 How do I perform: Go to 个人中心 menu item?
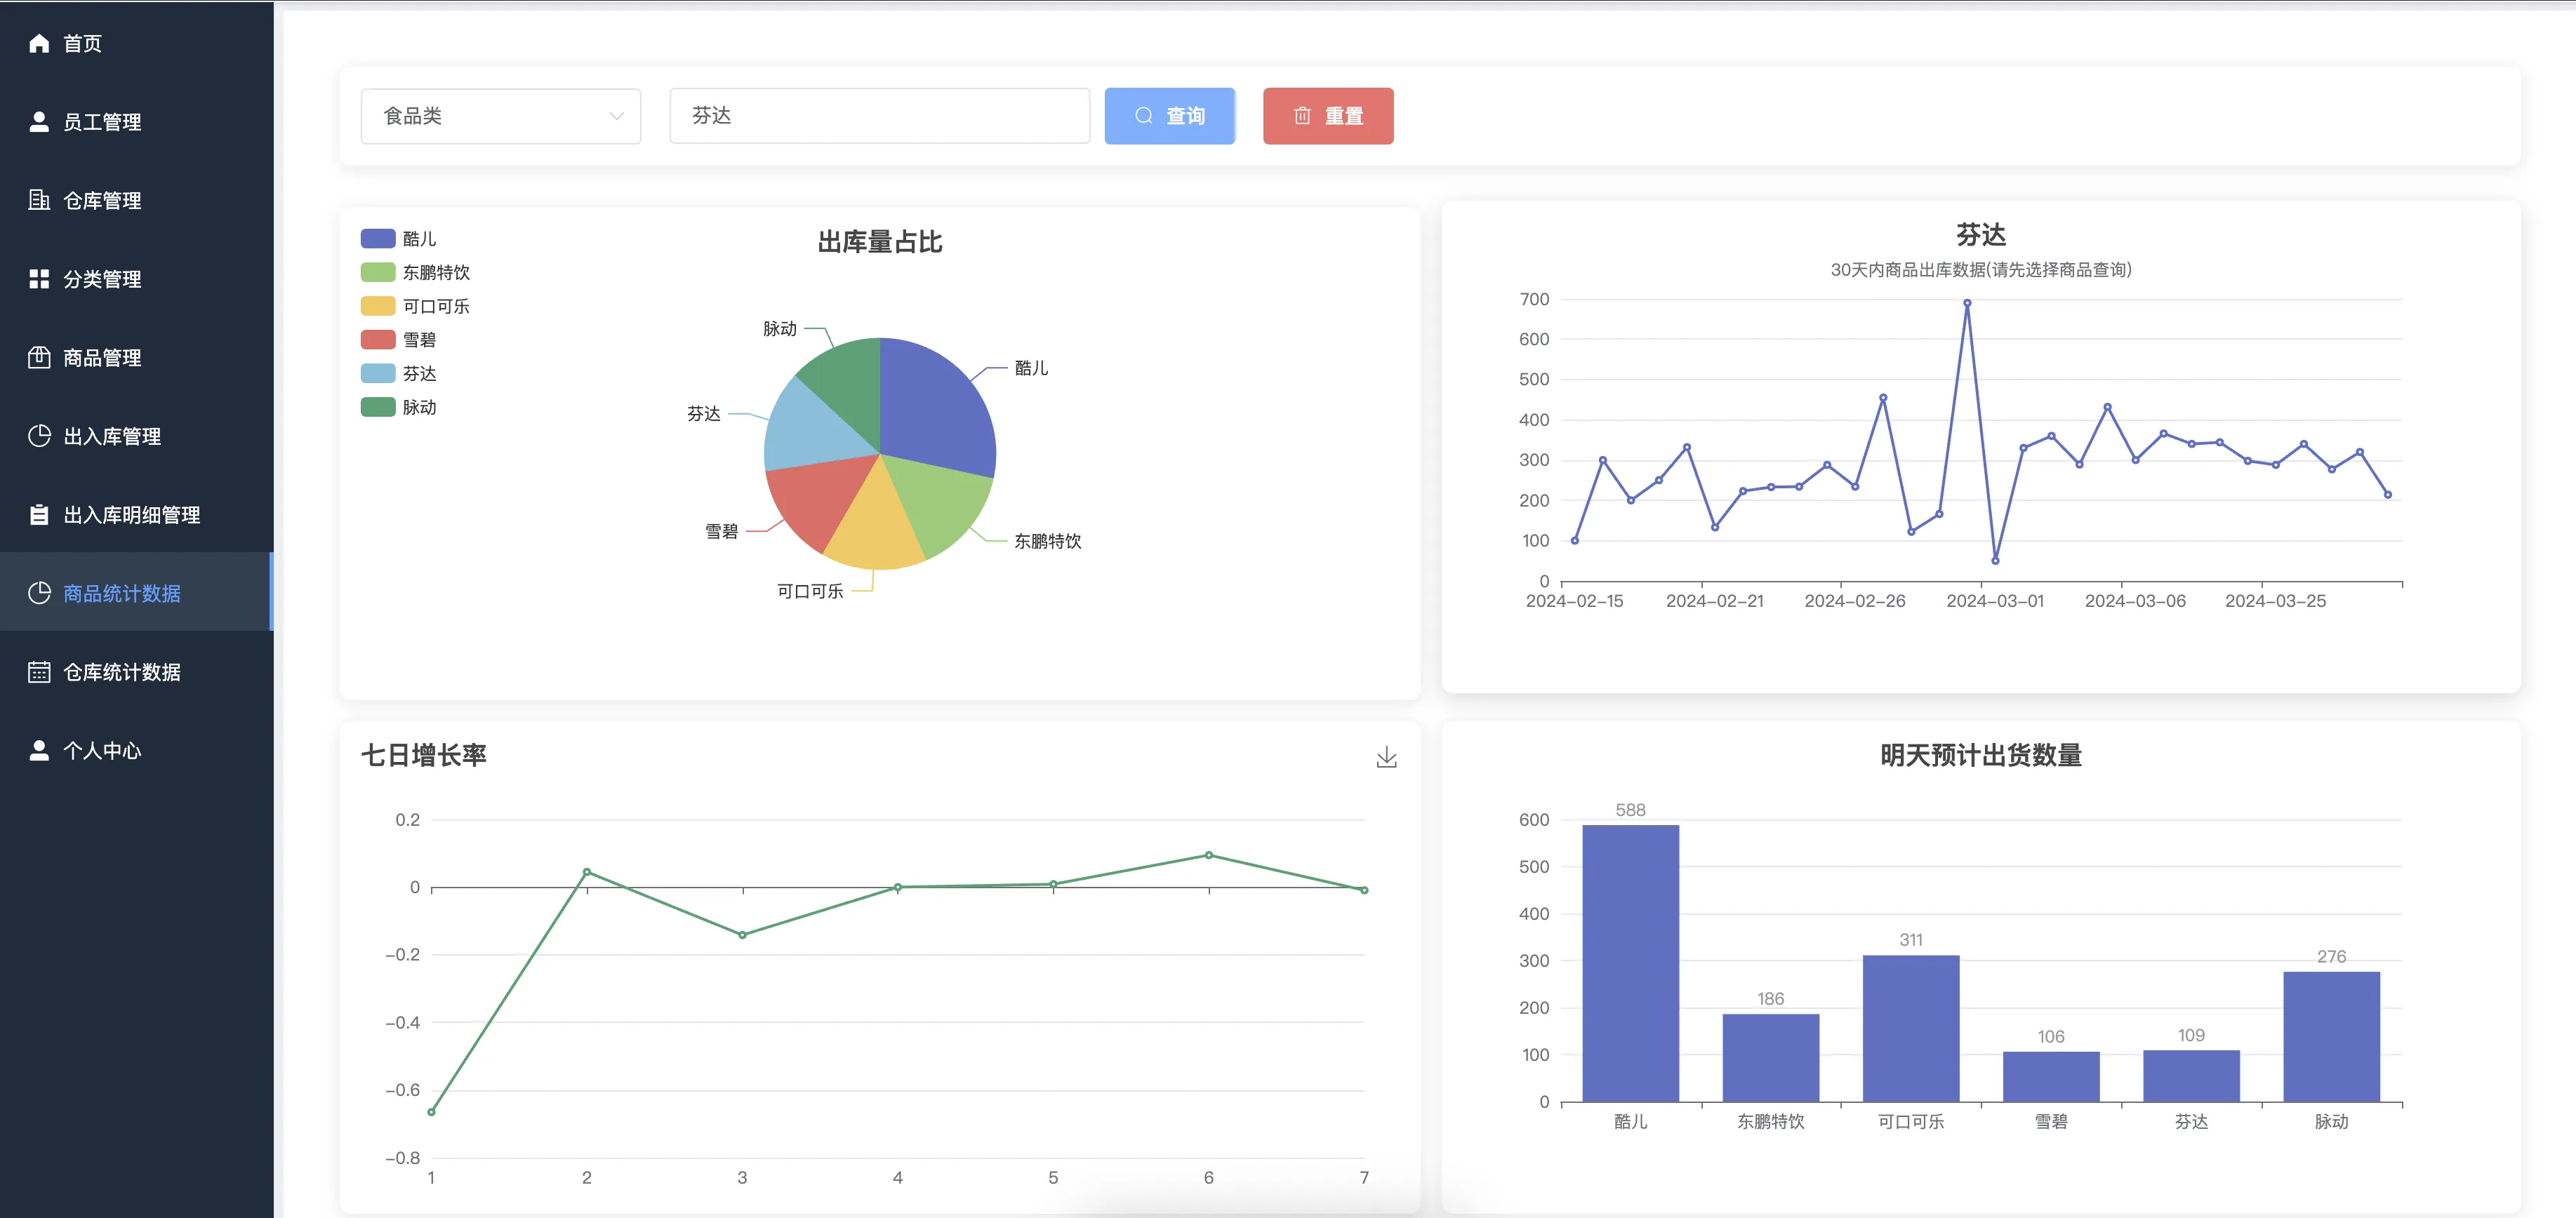point(102,751)
